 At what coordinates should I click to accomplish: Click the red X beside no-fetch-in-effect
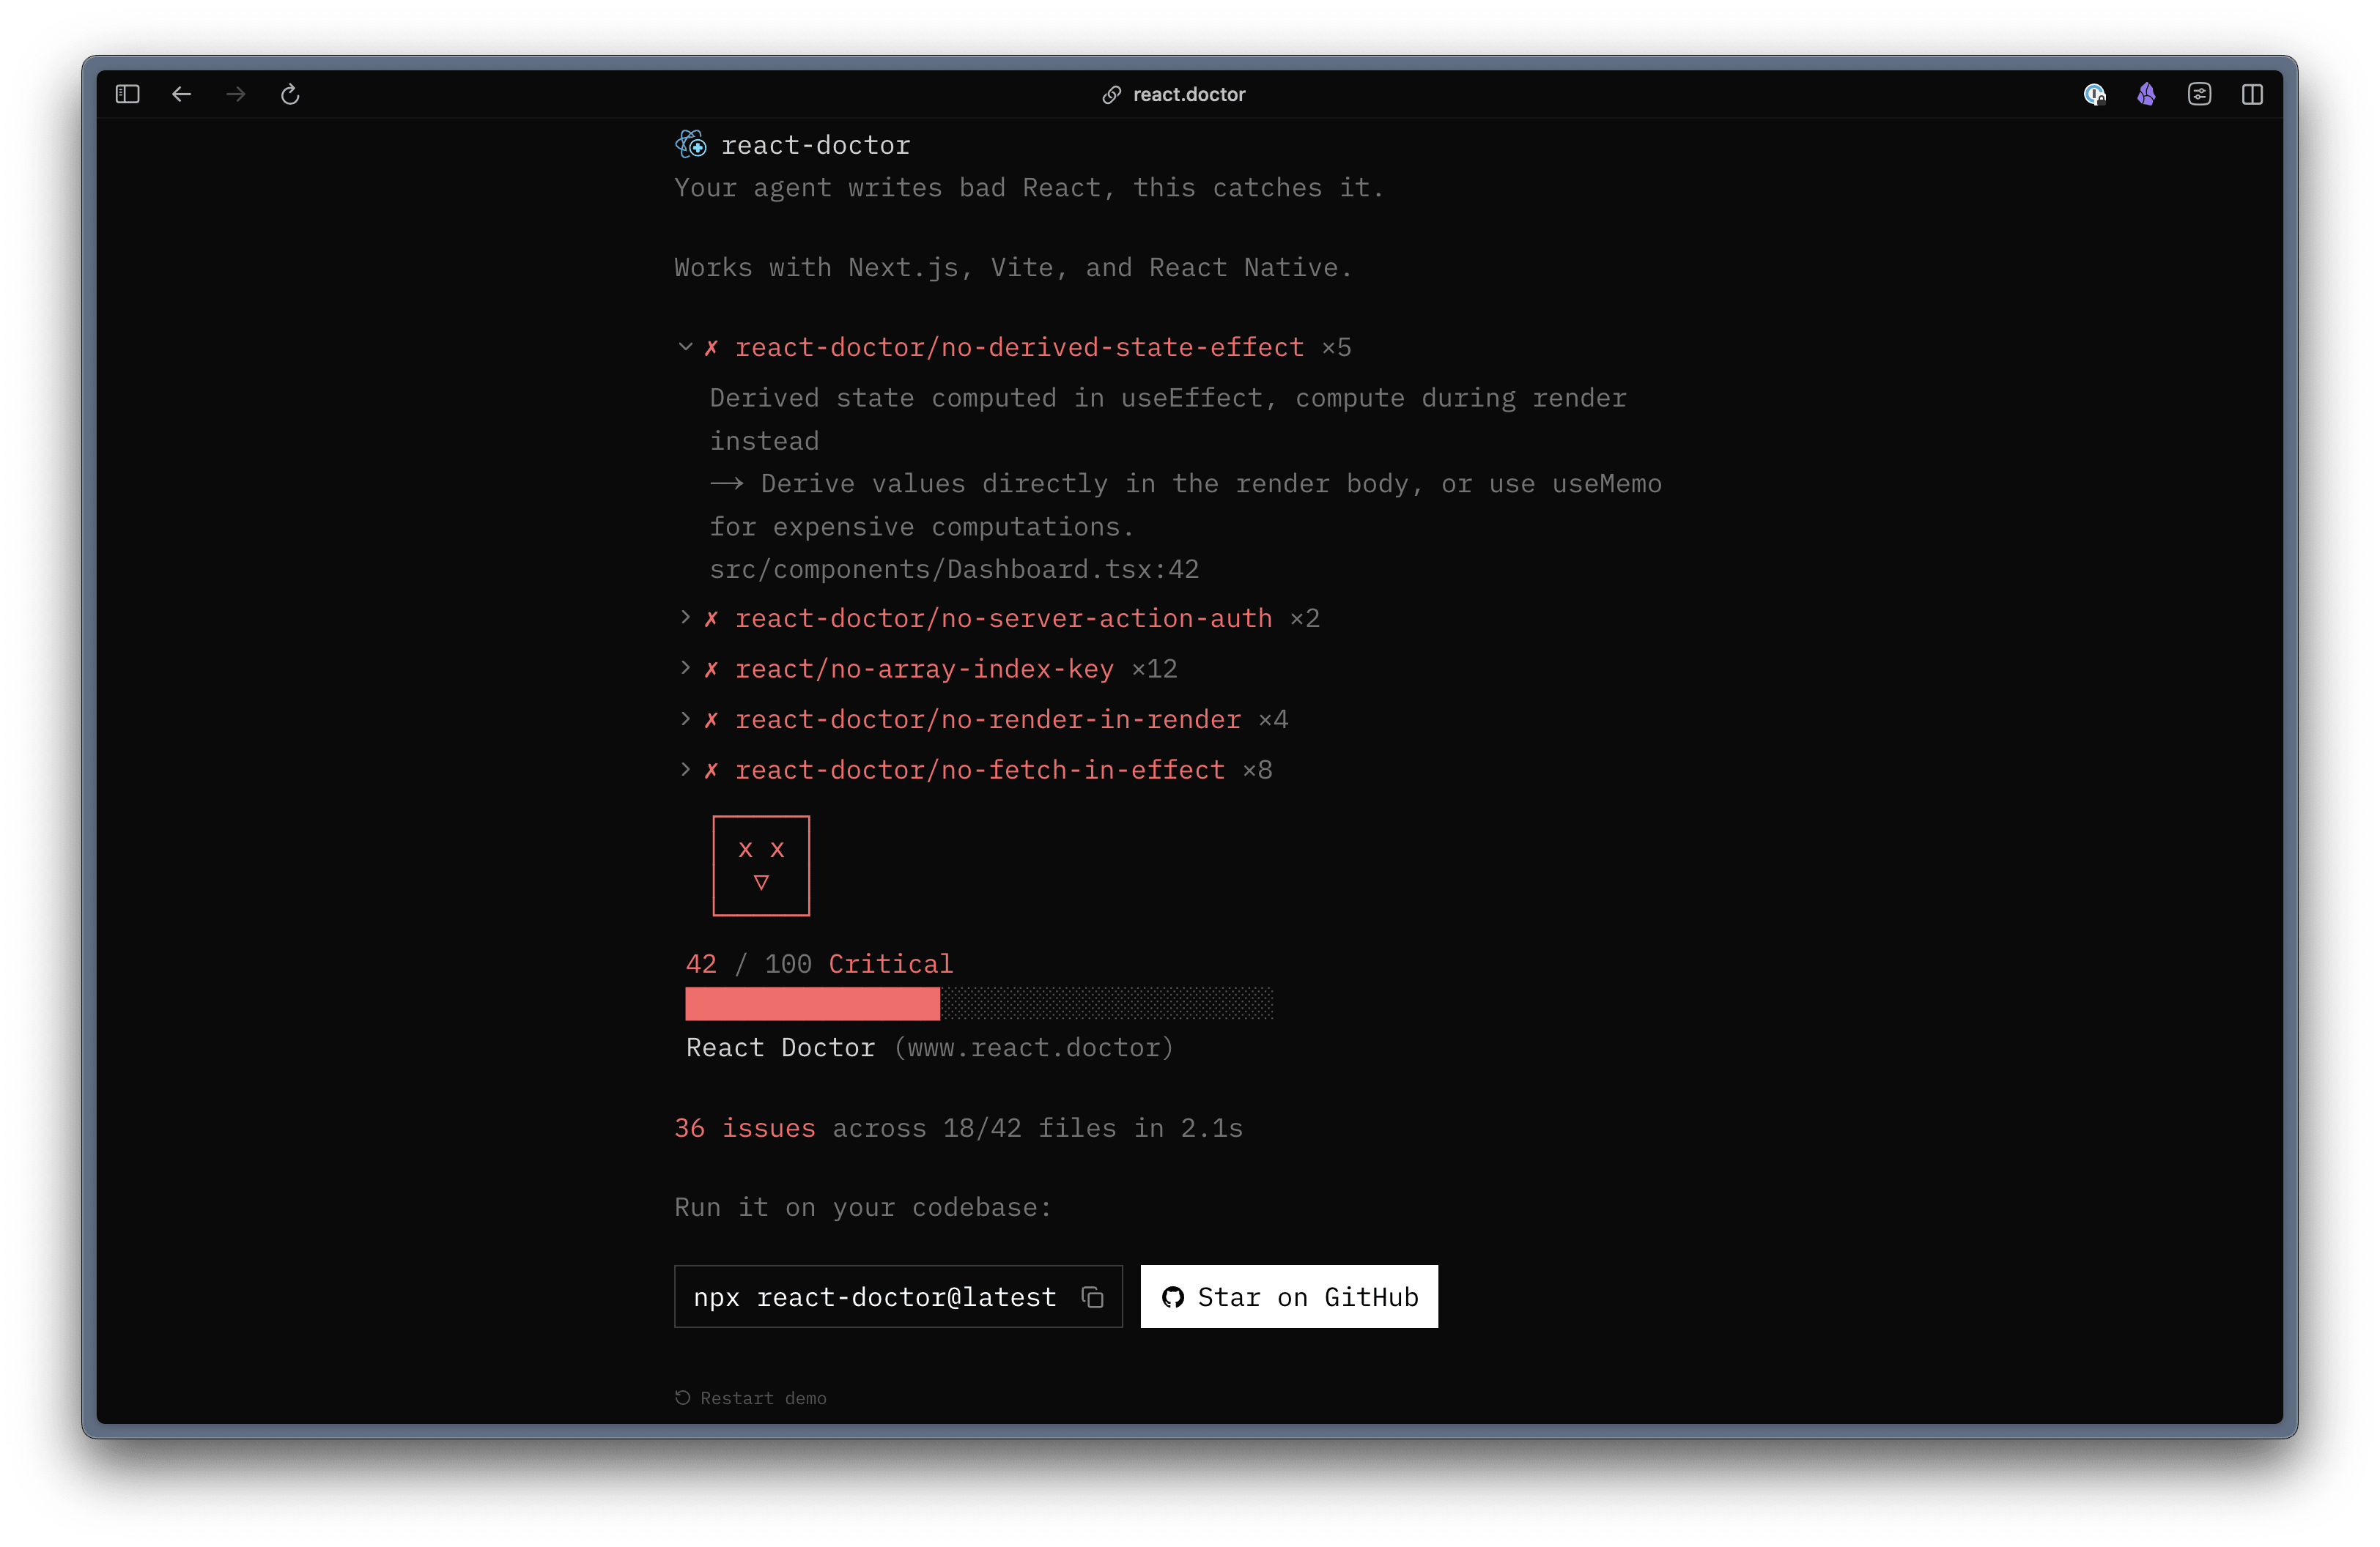(x=711, y=771)
